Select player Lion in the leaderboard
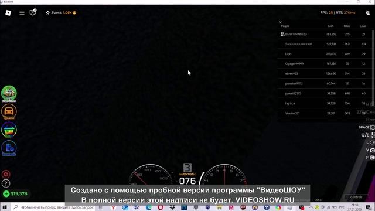 [325, 54]
